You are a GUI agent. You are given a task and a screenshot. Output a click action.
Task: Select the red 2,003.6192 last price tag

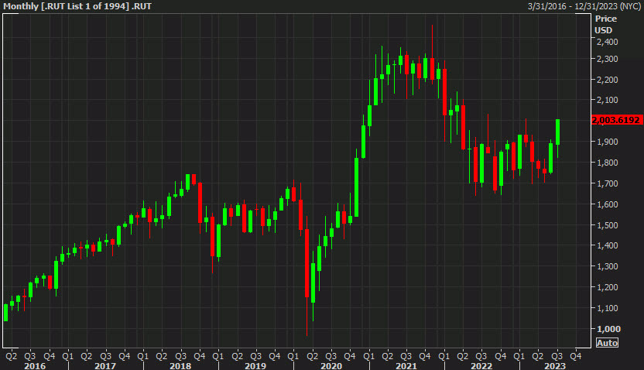coord(617,120)
